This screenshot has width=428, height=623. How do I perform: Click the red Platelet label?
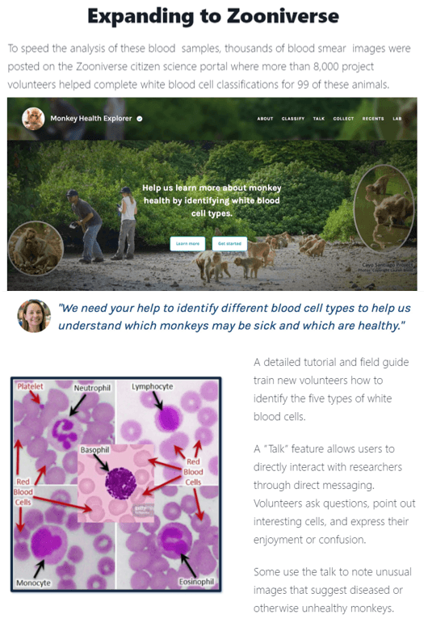30,386
